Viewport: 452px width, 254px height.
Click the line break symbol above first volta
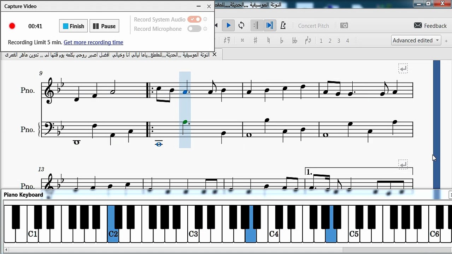tap(403, 164)
